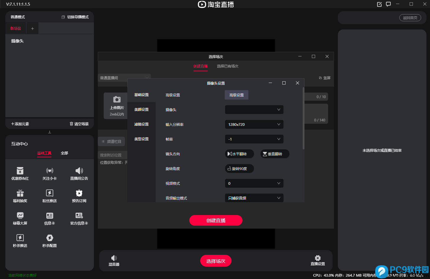Open the 混音器 audio mixer
The height and width of the screenshot is (279, 430).
[x=114, y=261]
